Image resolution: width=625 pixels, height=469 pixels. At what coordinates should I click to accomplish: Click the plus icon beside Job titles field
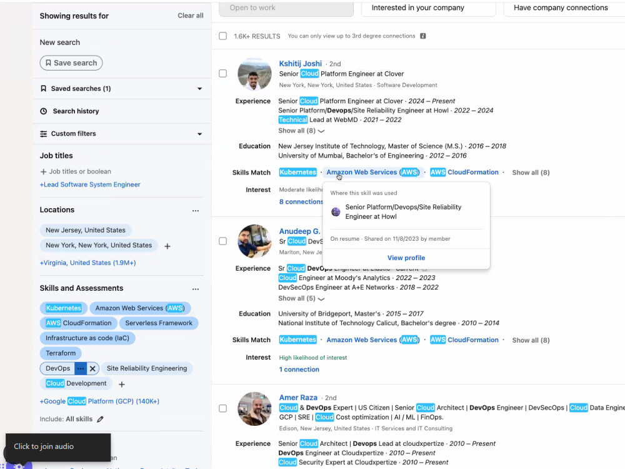tap(44, 172)
